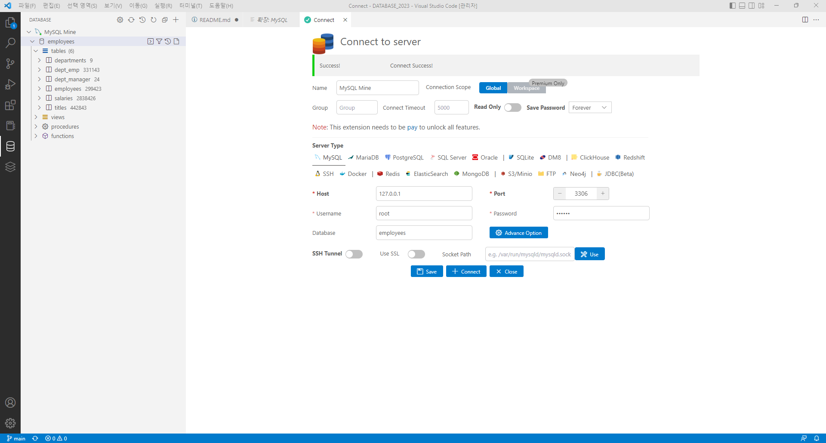This screenshot has width=826, height=443.
Task: Expand the departments table
Action: (39, 60)
